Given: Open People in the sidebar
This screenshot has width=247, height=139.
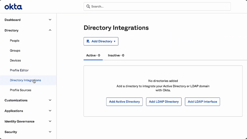Looking at the screenshot, I should [14, 41].
